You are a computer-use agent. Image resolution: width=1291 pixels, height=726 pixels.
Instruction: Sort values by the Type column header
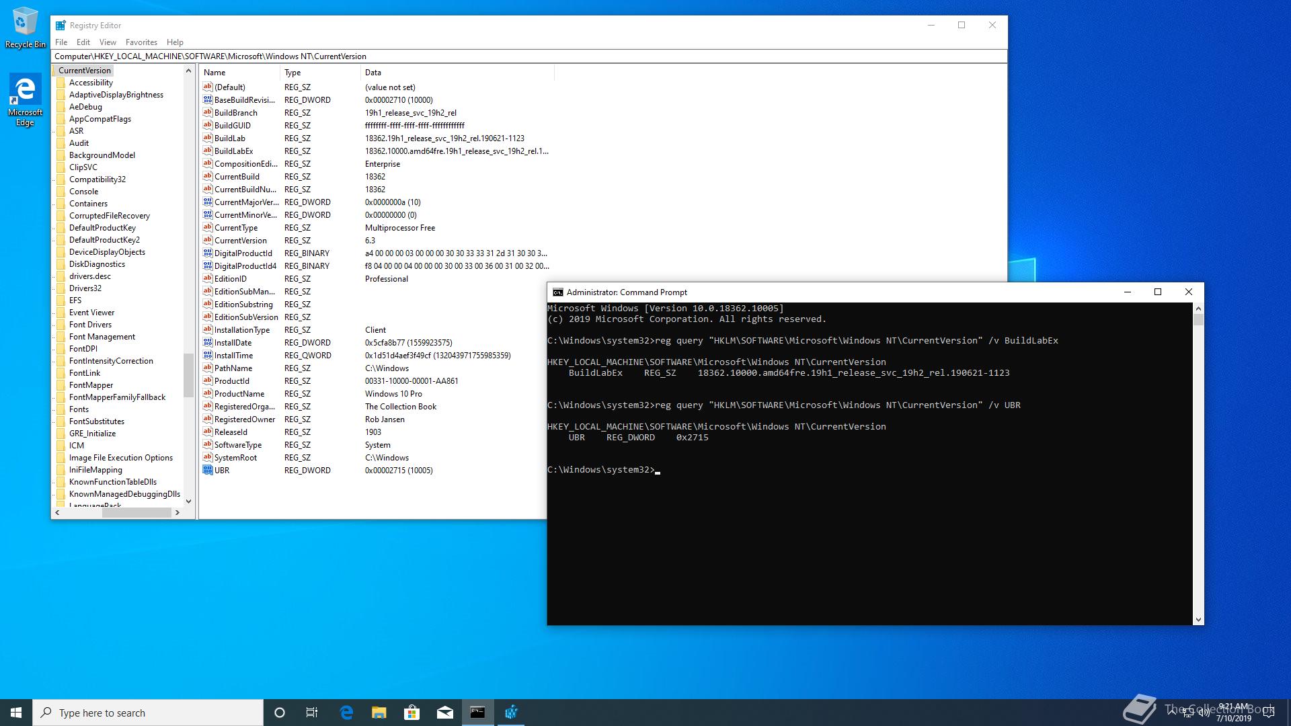[319, 73]
